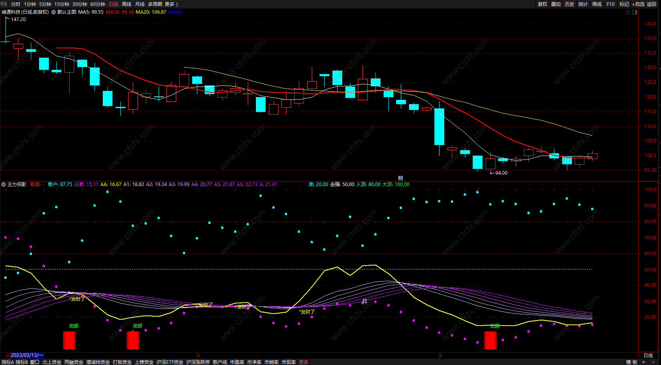This screenshot has height=365, width=661.
Task: Click the 日线 label at bottom right
Action: [648, 355]
